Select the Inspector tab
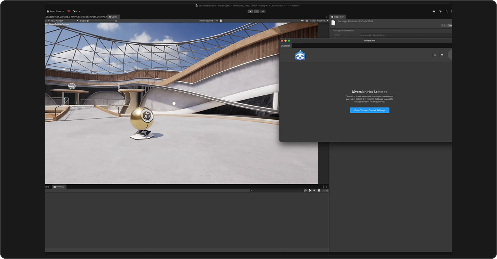This screenshot has width=497, height=259. pyautogui.click(x=337, y=17)
